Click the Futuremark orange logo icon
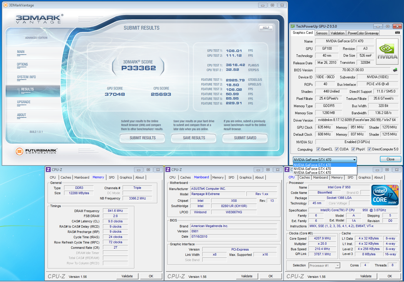The height and width of the screenshot is (282, 404). (19, 152)
